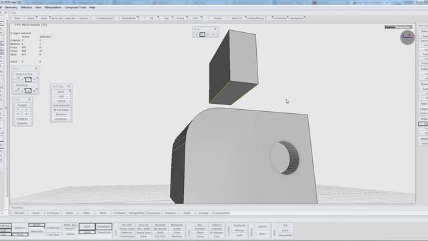Click the Bridge/Cap modeling tool
Image resolution: width=428 pixels, height=241 pixels.
(x=136, y=213)
